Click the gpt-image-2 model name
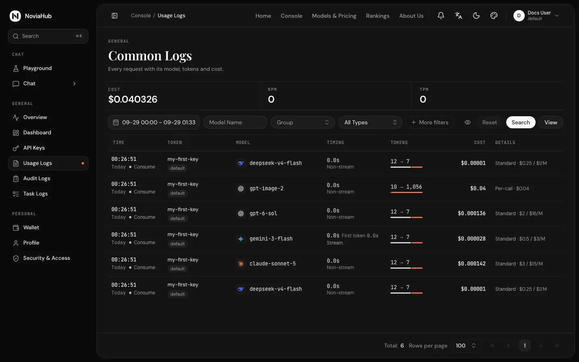The height and width of the screenshot is (362, 579). point(266,188)
